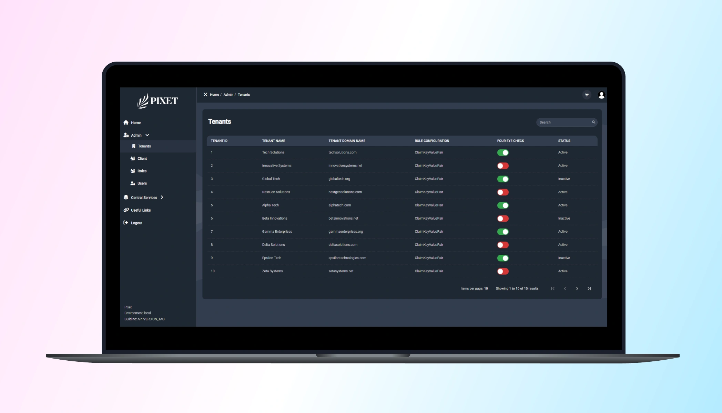
Task: Open the user profile avatar icon
Action: (x=601, y=95)
